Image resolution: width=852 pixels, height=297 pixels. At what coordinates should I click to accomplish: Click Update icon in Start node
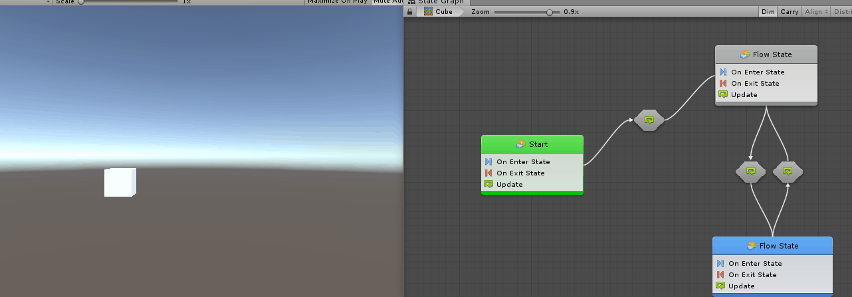pos(488,184)
